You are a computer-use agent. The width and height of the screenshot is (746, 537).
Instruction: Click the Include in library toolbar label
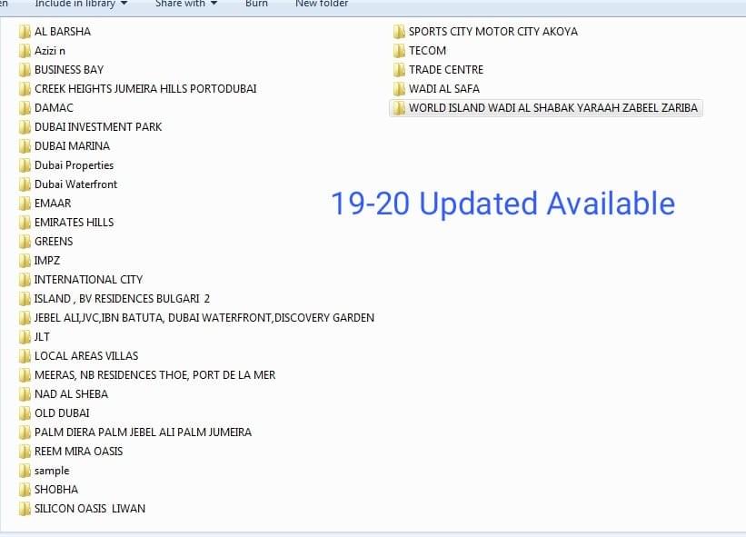click(75, 4)
